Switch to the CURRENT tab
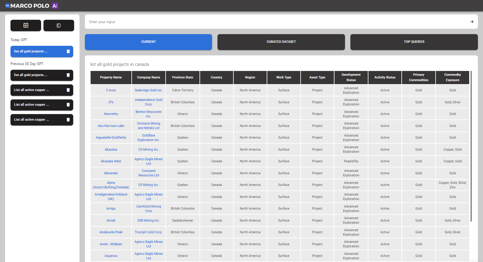483x262 pixels. [x=148, y=42]
